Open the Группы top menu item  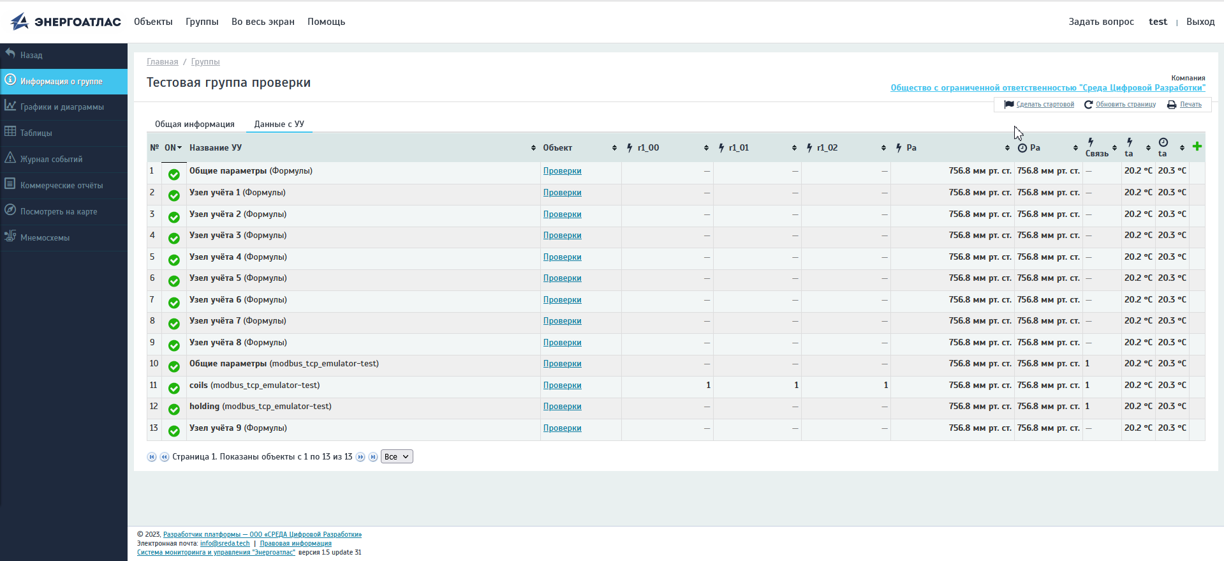point(202,22)
